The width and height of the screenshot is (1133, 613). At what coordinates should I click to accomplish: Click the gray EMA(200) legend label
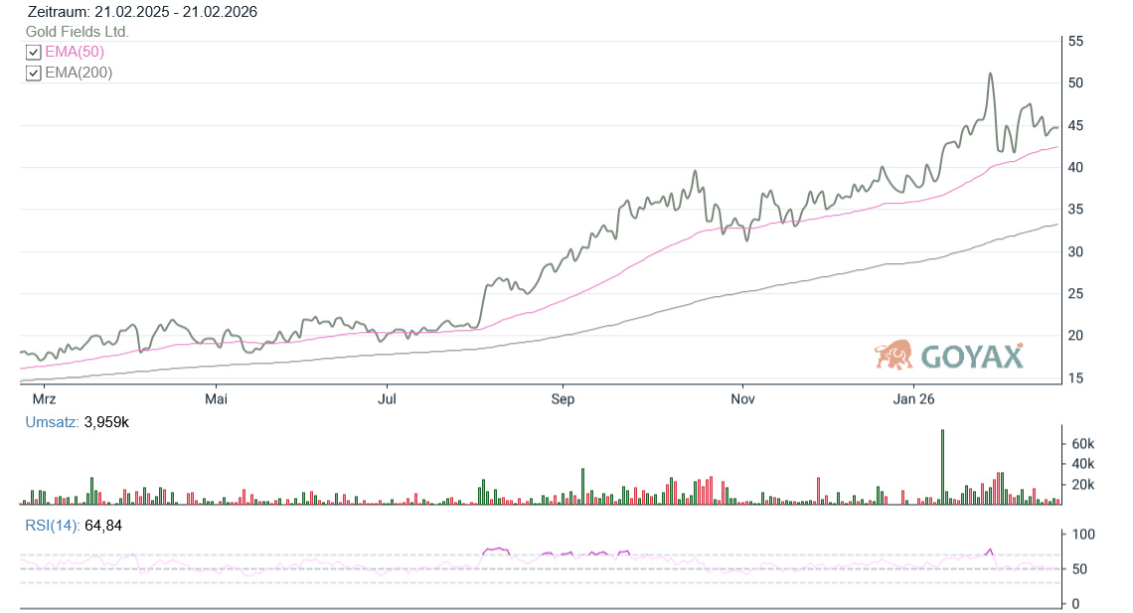pos(79,73)
